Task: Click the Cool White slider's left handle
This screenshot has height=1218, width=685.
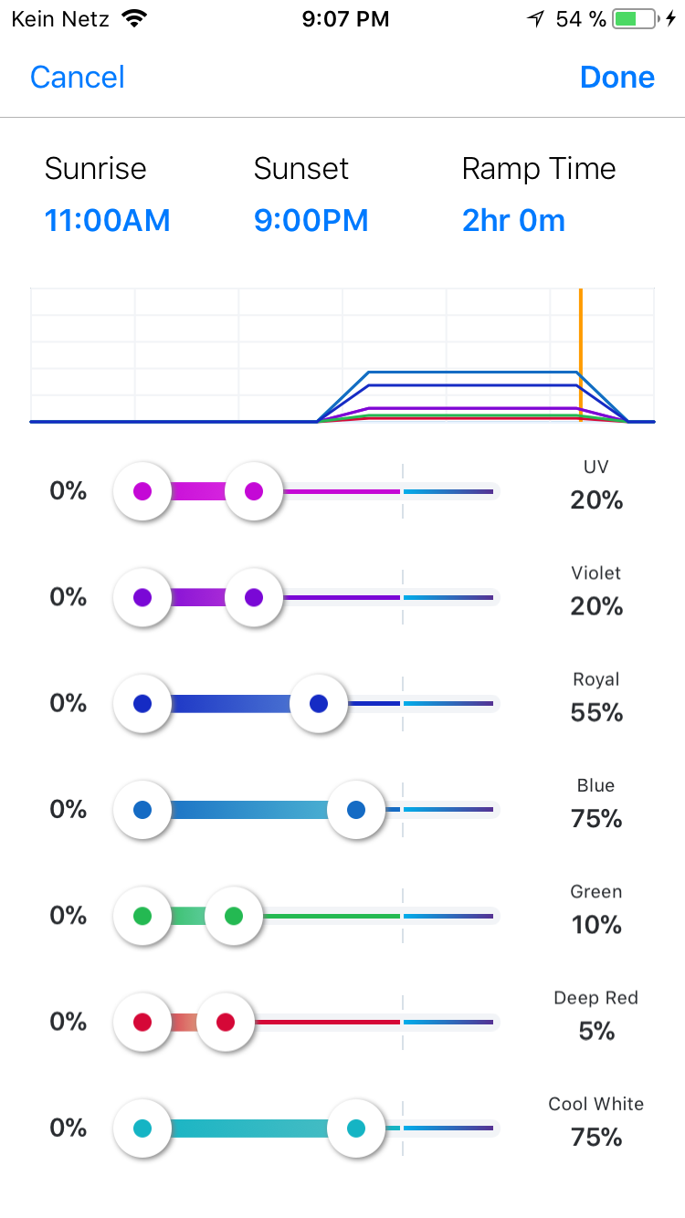Action: tap(142, 1129)
